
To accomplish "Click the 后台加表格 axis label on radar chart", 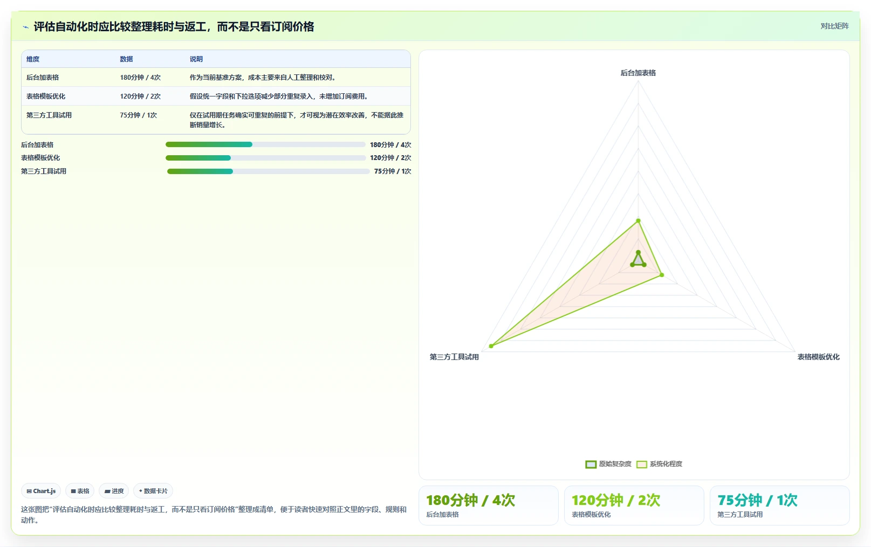I will 638,73.
